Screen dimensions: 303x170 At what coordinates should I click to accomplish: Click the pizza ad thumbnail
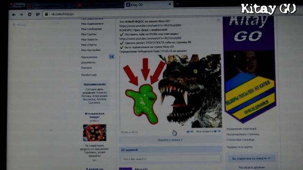coord(95,133)
